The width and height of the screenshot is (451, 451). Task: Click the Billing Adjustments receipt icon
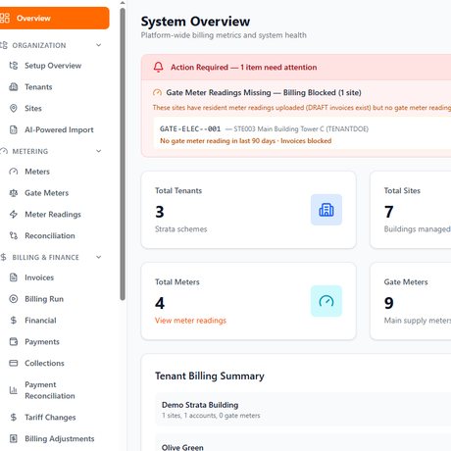[14, 438]
